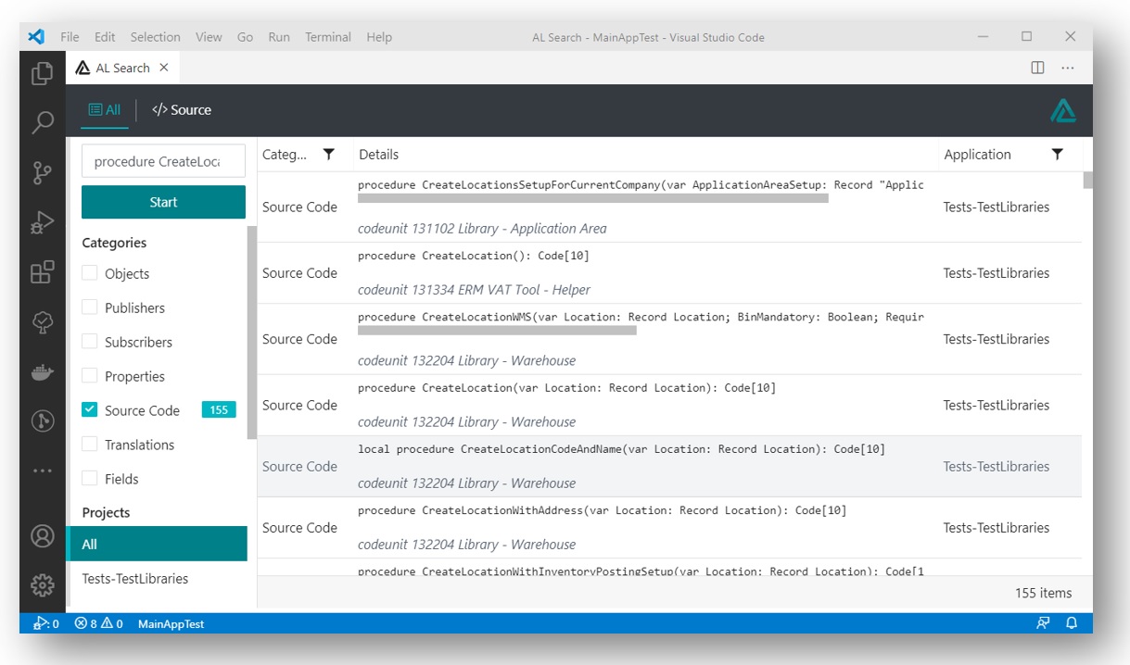This screenshot has height=665, width=1130.
Task: Switch to the All tab in AL Search
Action: pyautogui.click(x=105, y=110)
